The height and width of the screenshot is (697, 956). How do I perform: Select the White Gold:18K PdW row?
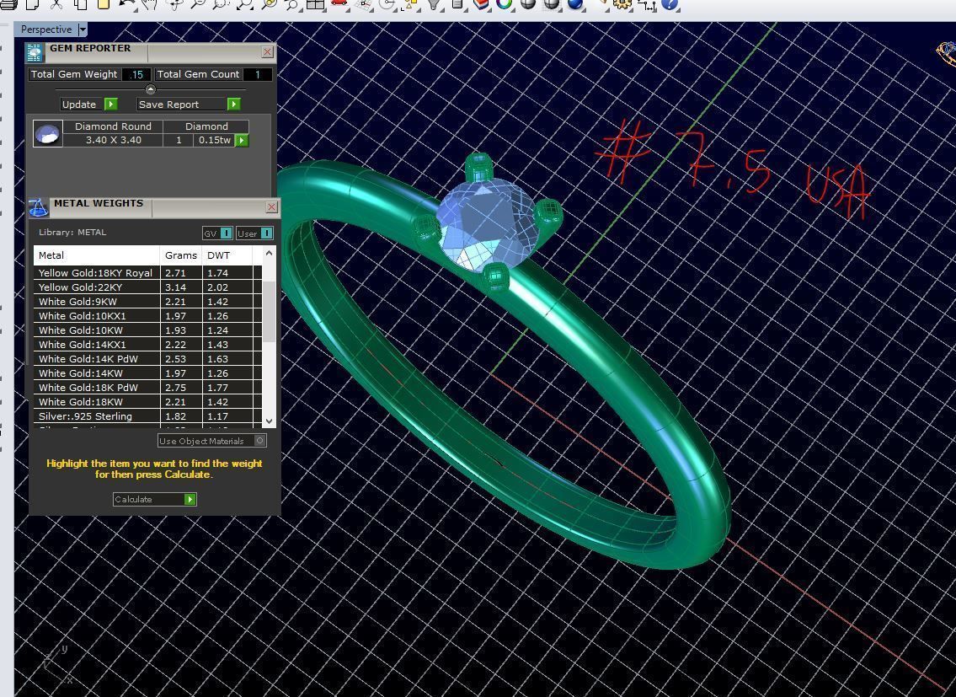147,388
